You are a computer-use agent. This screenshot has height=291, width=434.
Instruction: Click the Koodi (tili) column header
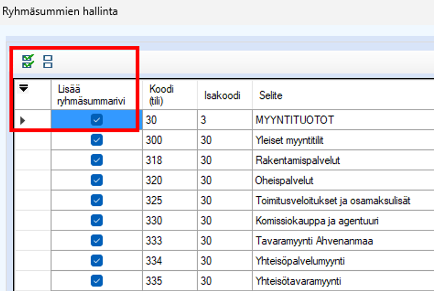169,95
